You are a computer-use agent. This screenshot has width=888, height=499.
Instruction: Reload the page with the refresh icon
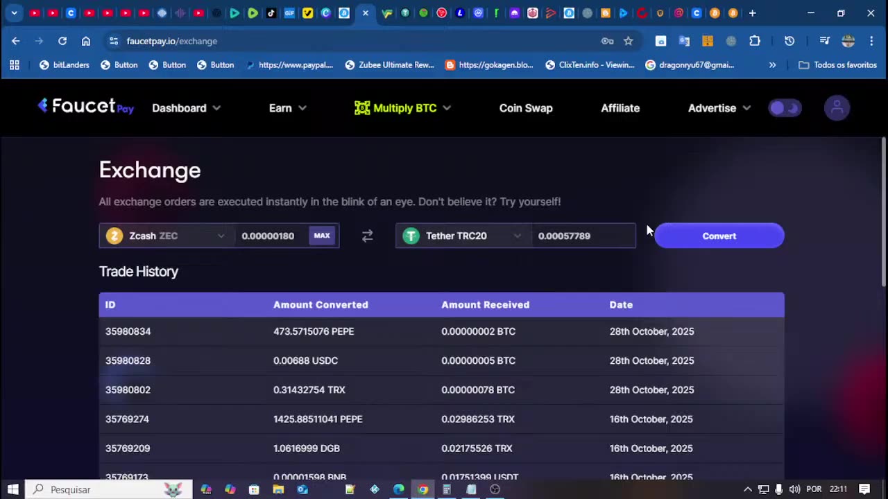(x=62, y=41)
